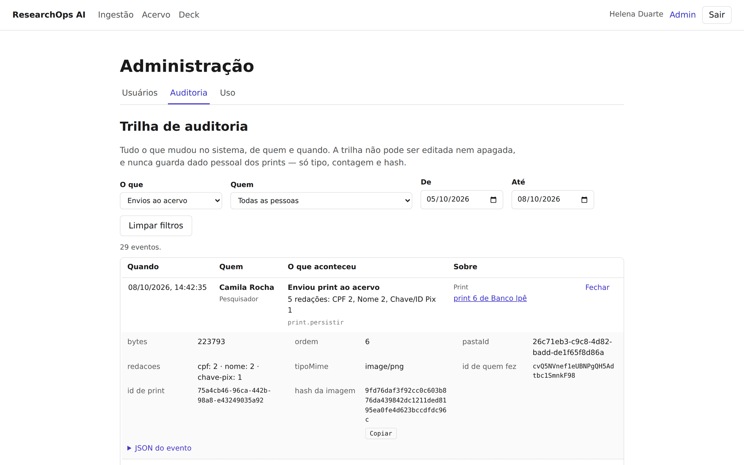Click the id de print value 75a4cb46
The width and height of the screenshot is (744, 465).
coord(234,395)
